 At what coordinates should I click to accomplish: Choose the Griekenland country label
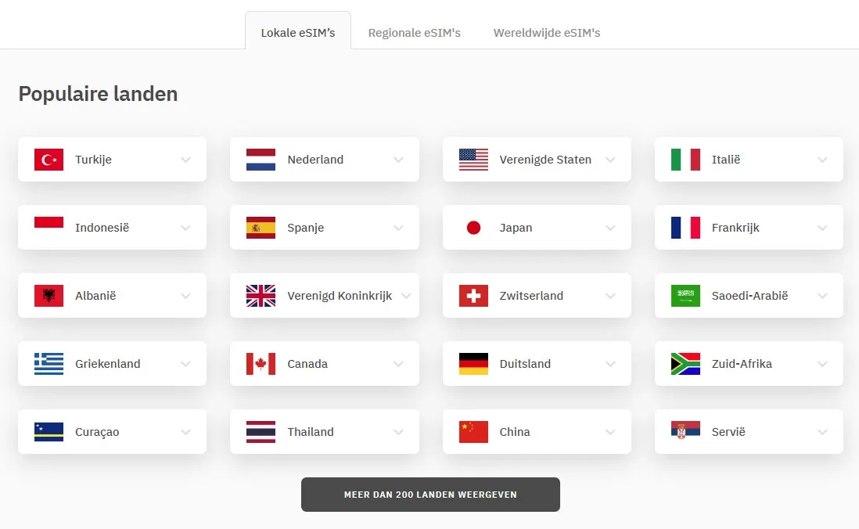[x=108, y=364]
